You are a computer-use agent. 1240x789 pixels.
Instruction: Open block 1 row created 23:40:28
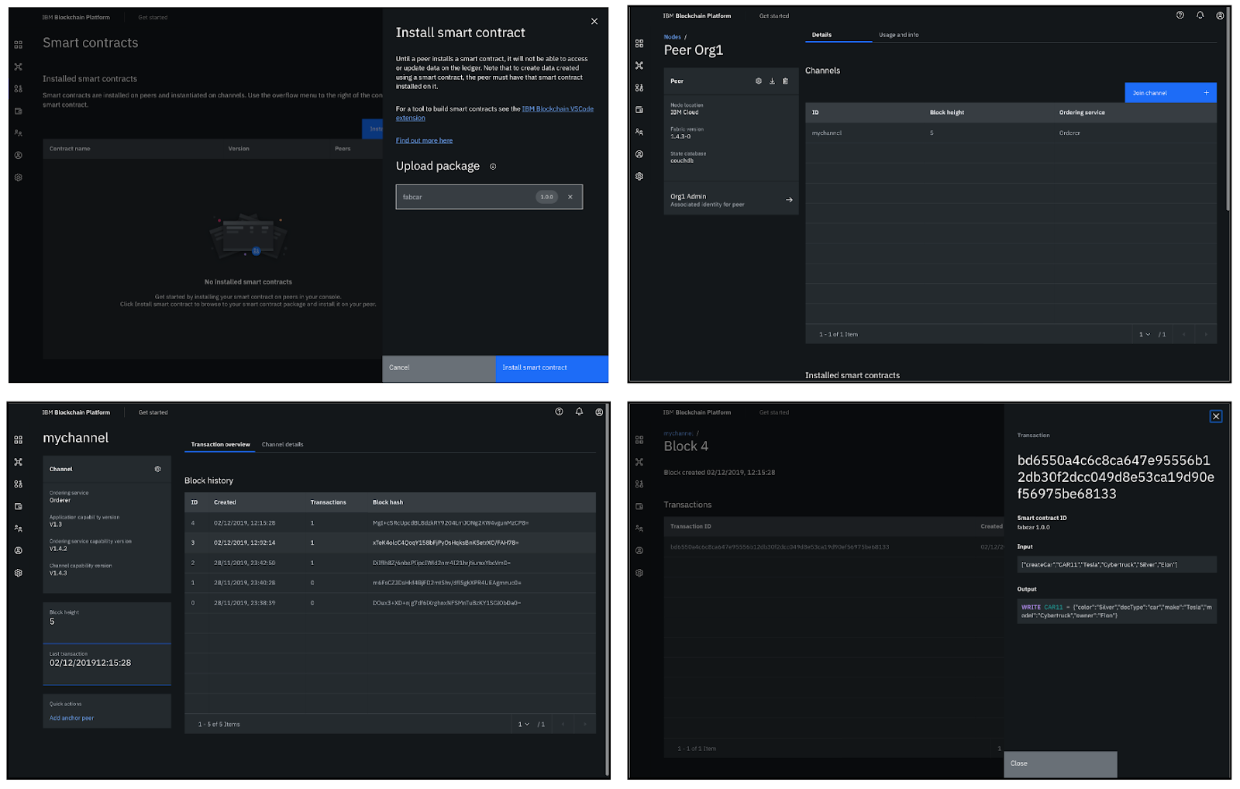tap(390, 583)
